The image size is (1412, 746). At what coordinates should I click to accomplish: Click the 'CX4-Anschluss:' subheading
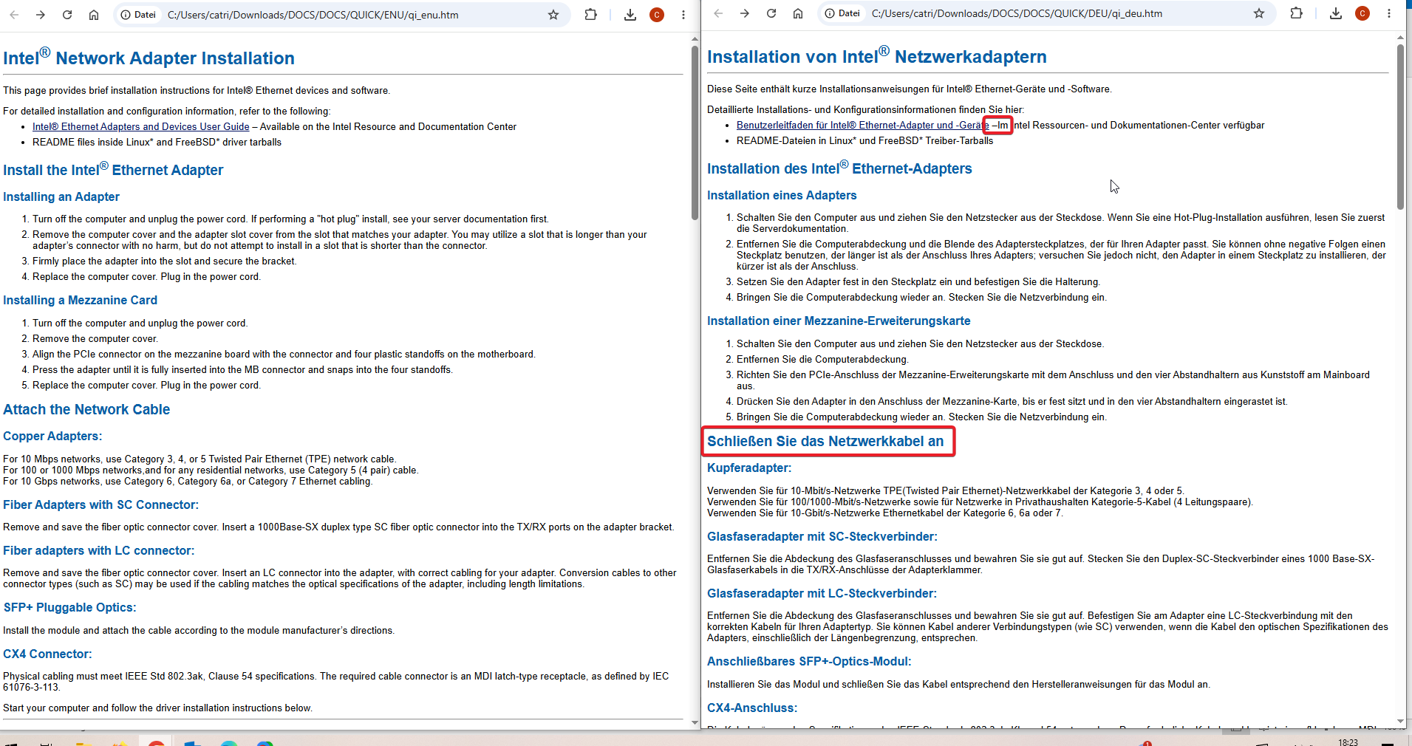point(752,708)
